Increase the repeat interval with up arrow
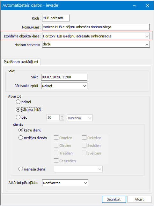The height and width of the screenshot is (206, 154). [62, 116]
